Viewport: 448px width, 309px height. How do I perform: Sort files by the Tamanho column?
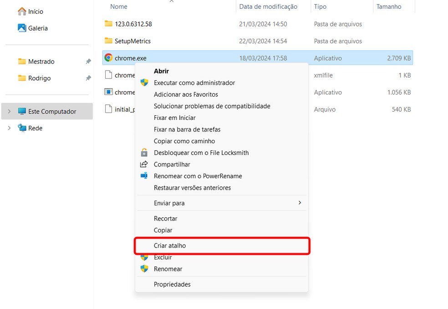pos(389,7)
